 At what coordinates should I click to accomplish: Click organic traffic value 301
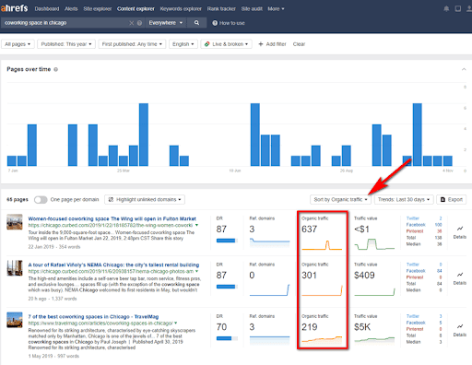point(309,276)
